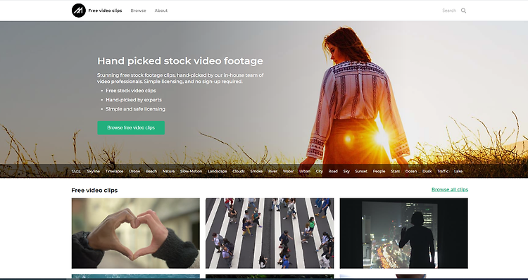Select the Traffic tag
The width and height of the screenshot is (528, 280).
(443, 171)
